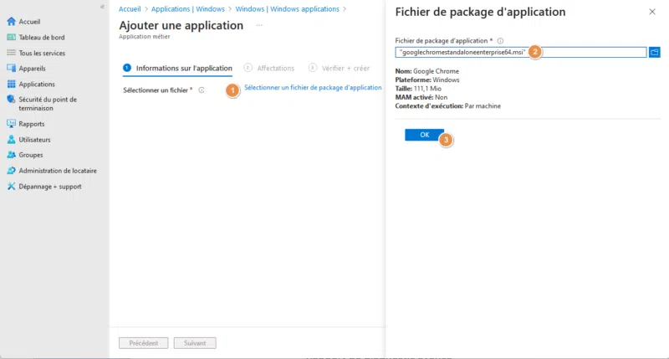Collapse the left navigation sidebar chevron
Image resolution: width=669 pixels, height=359 pixels.
point(101,7)
